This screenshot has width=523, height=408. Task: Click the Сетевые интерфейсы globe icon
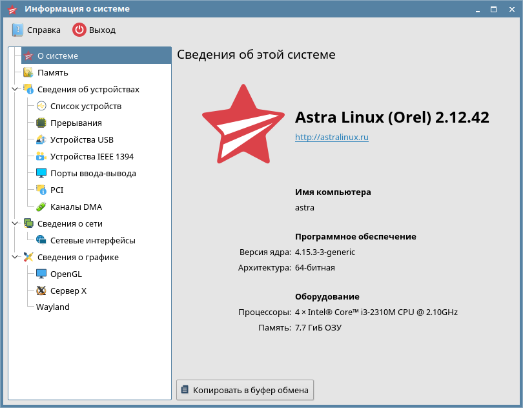tap(41, 240)
